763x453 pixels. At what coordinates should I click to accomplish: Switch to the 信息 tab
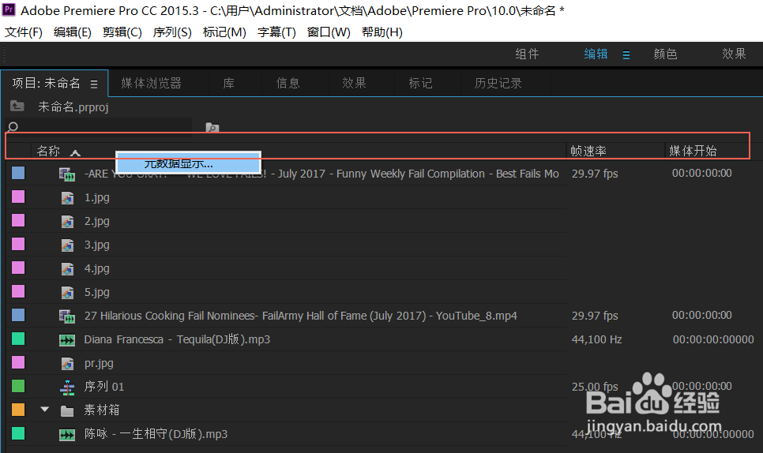coord(288,83)
